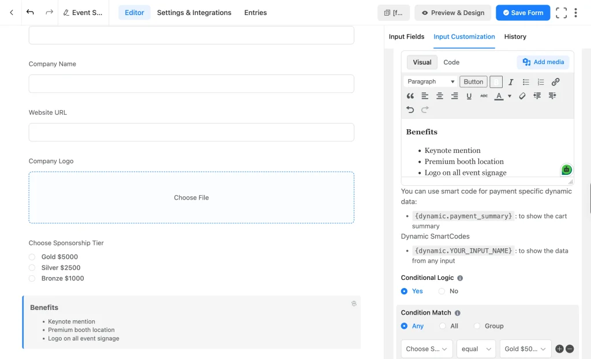Image resolution: width=591 pixels, height=359 pixels.
Task: Copy the form shortcode button
Action: pos(394,13)
